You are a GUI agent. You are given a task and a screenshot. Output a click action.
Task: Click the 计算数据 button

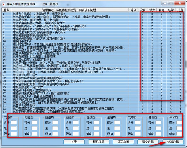(173, 142)
